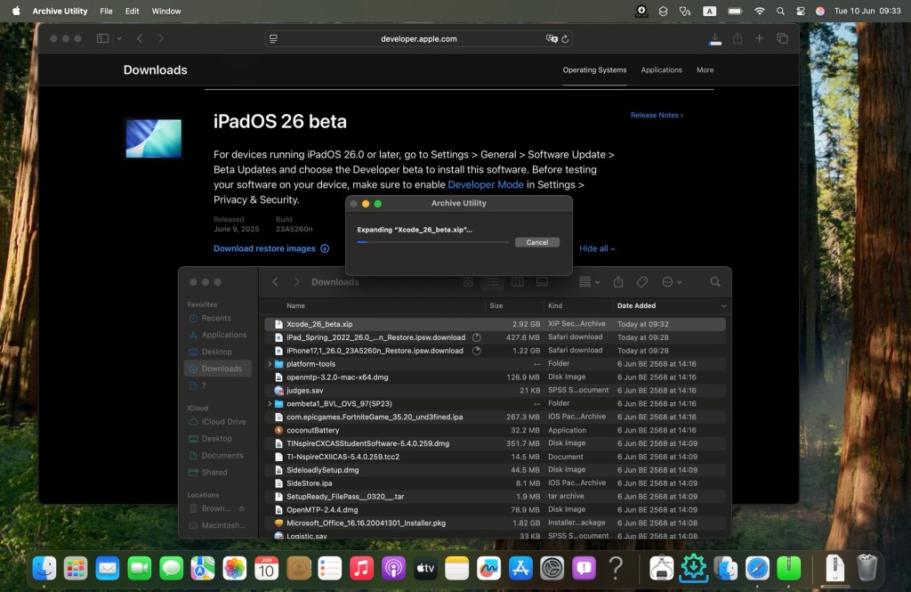Click the Finder search magnifier icon
The image size is (911, 592).
[715, 282]
